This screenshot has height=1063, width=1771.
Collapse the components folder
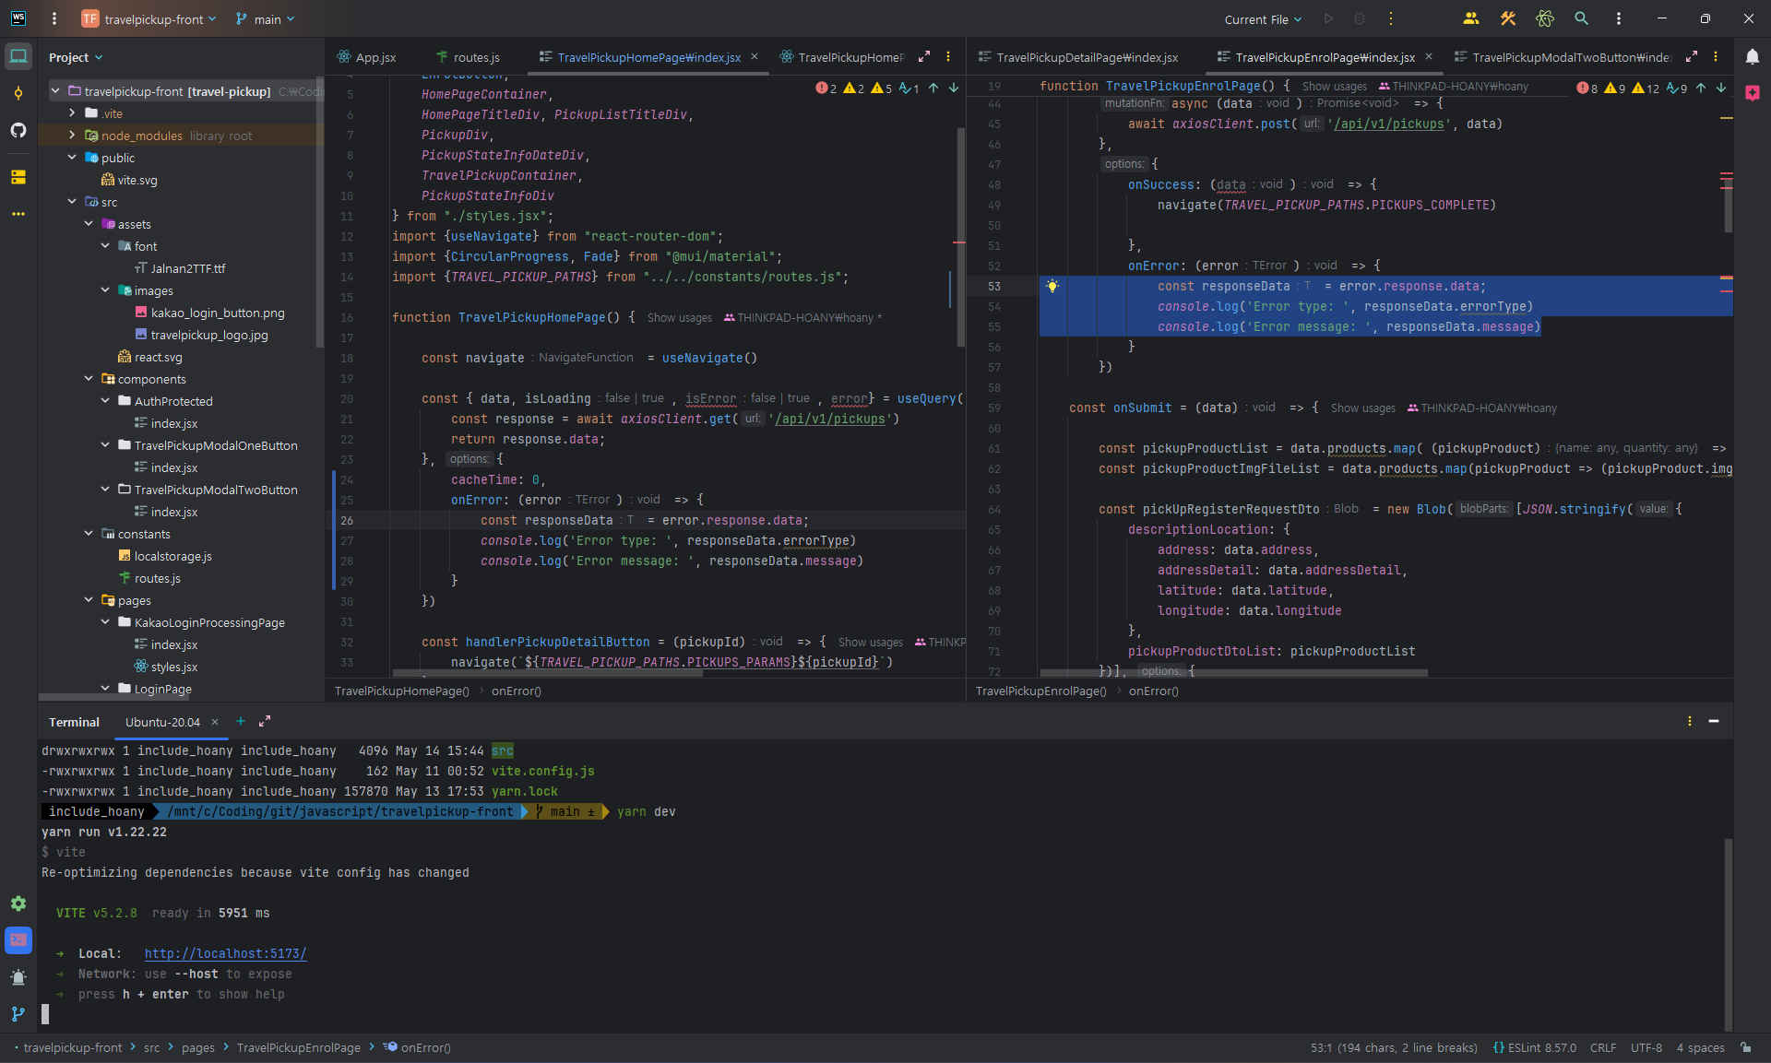(x=89, y=379)
